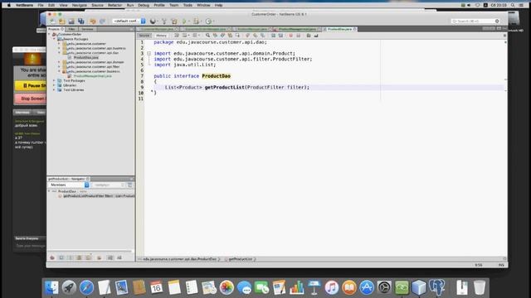This screenshot has width=531, height=298.
Task: Collapse the import code fold at line 3
Action: click(149, 53)
